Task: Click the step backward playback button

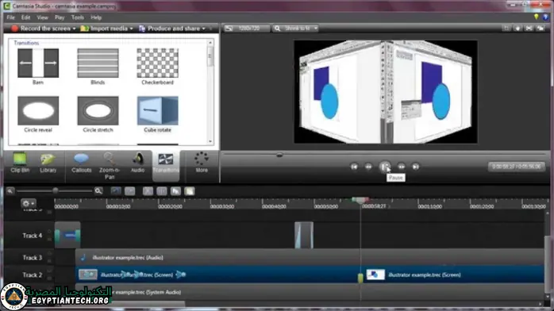Action: pyautogui.click(x=368, y=167)
